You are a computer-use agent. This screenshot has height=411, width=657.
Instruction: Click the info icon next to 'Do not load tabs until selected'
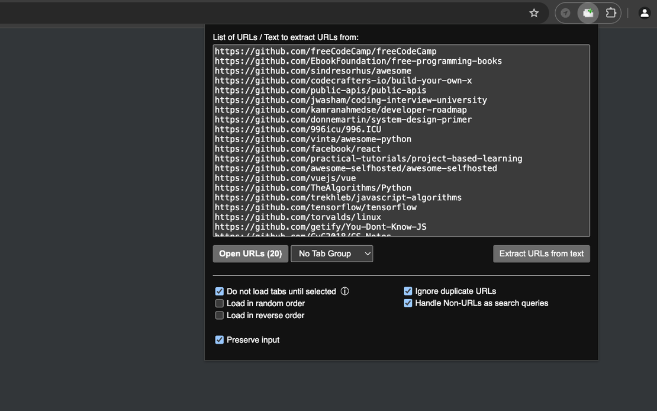click(345, 290)
